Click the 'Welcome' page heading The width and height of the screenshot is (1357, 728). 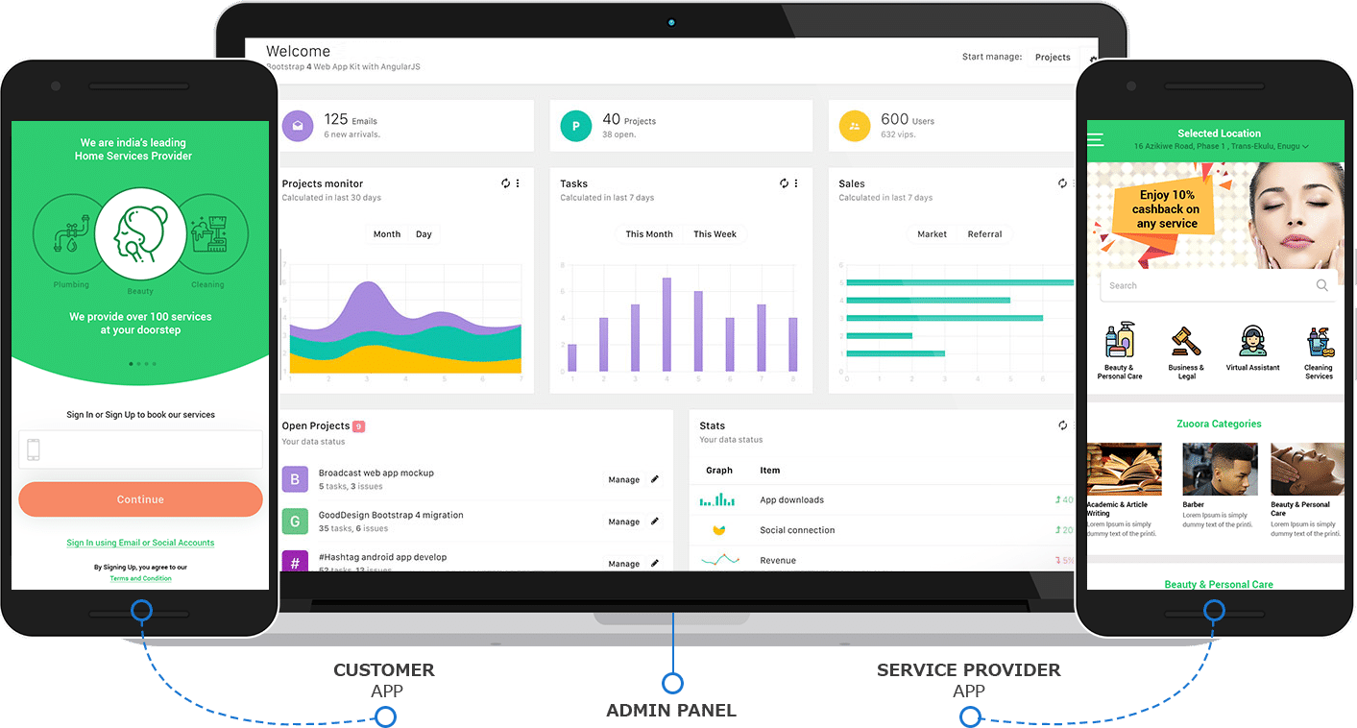pos(298,51)
